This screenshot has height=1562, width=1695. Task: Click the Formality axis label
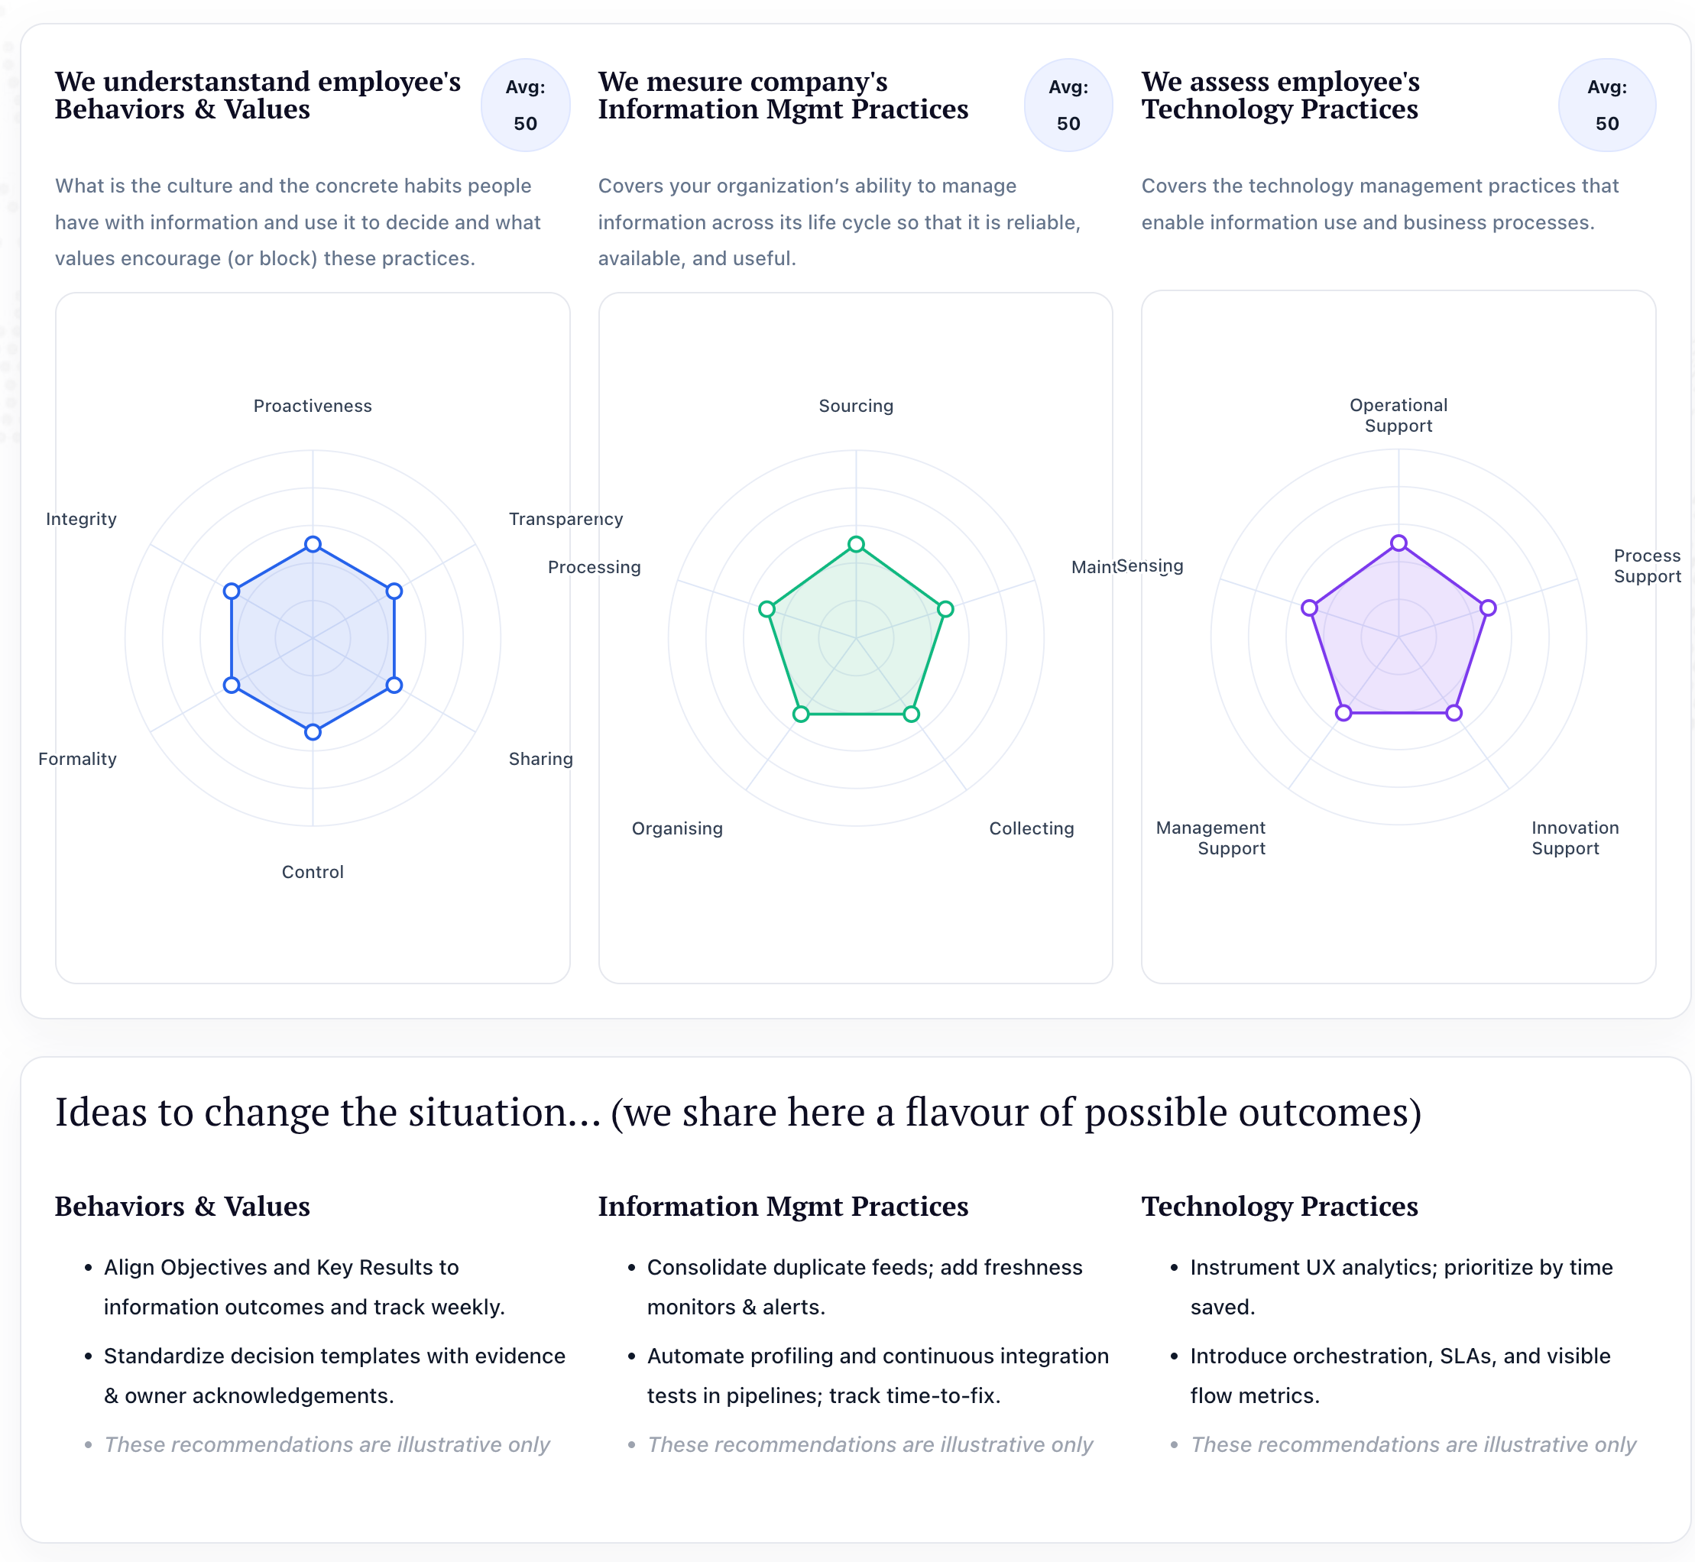[x=78, y=759]
